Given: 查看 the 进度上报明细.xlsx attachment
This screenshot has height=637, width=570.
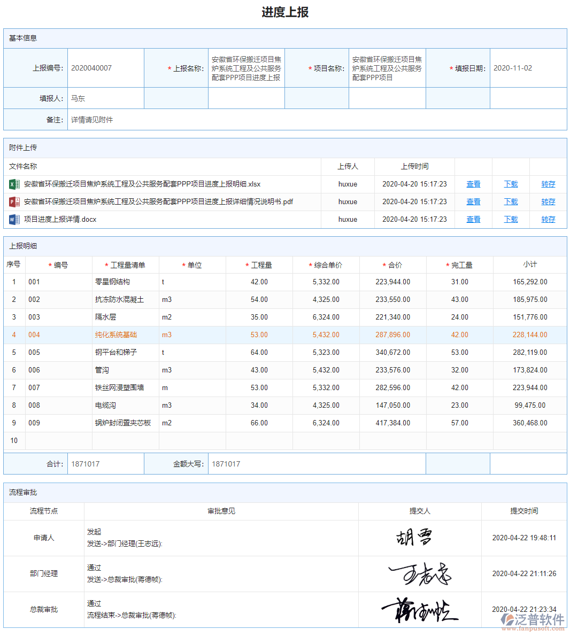Looking at the screenshot, I should (x=473, y=184).
